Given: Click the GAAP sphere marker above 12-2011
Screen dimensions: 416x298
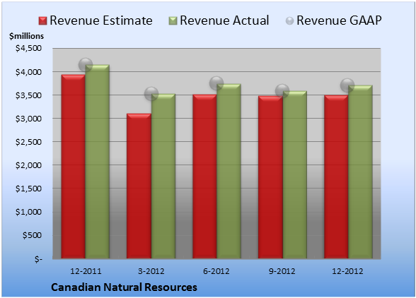Looking at the screenshot, I should click(x=86, y=65).
